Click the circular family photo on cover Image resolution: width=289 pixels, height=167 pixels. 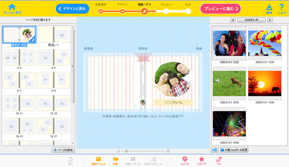[173, 80]
